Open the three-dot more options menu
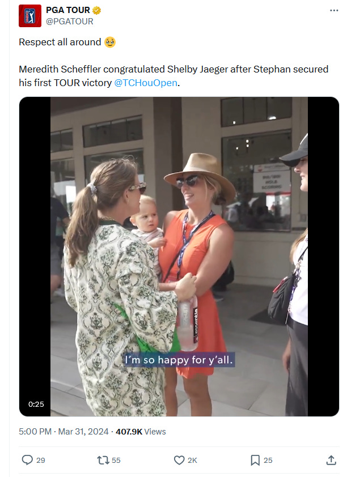 (x=334, y=10)
